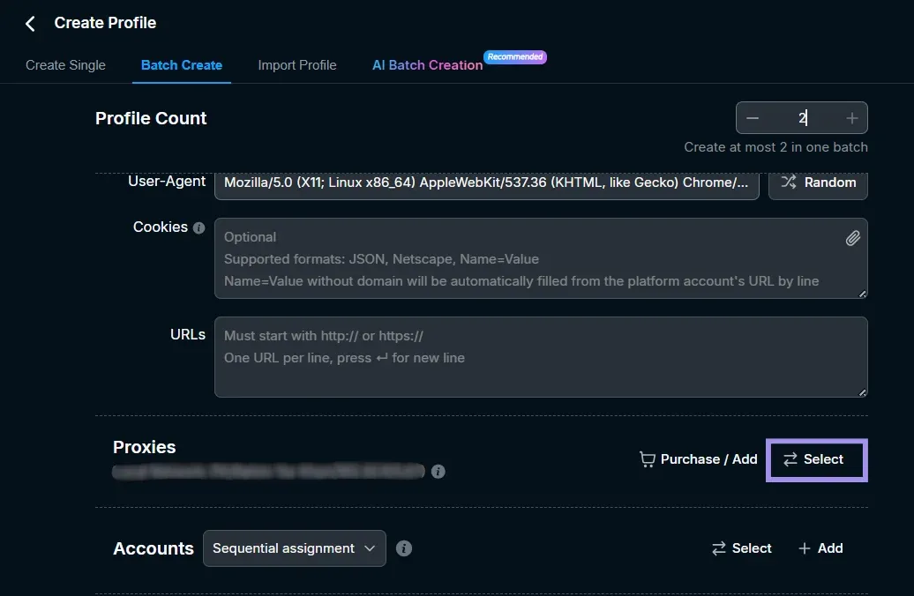Attach a cookie file via paperclip
914x596 pixels.
(x=853, y=238)
